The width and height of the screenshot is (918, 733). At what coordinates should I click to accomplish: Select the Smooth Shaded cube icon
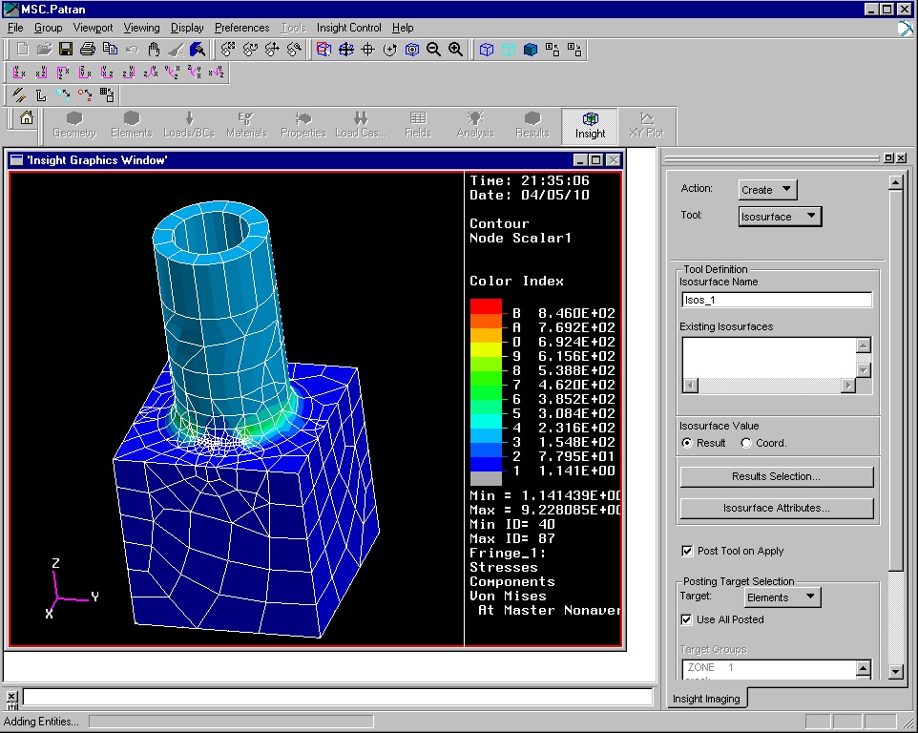tap(531, 50)
